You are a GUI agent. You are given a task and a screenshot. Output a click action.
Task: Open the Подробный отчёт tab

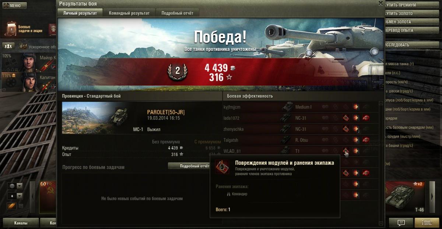tap(177, 13)
